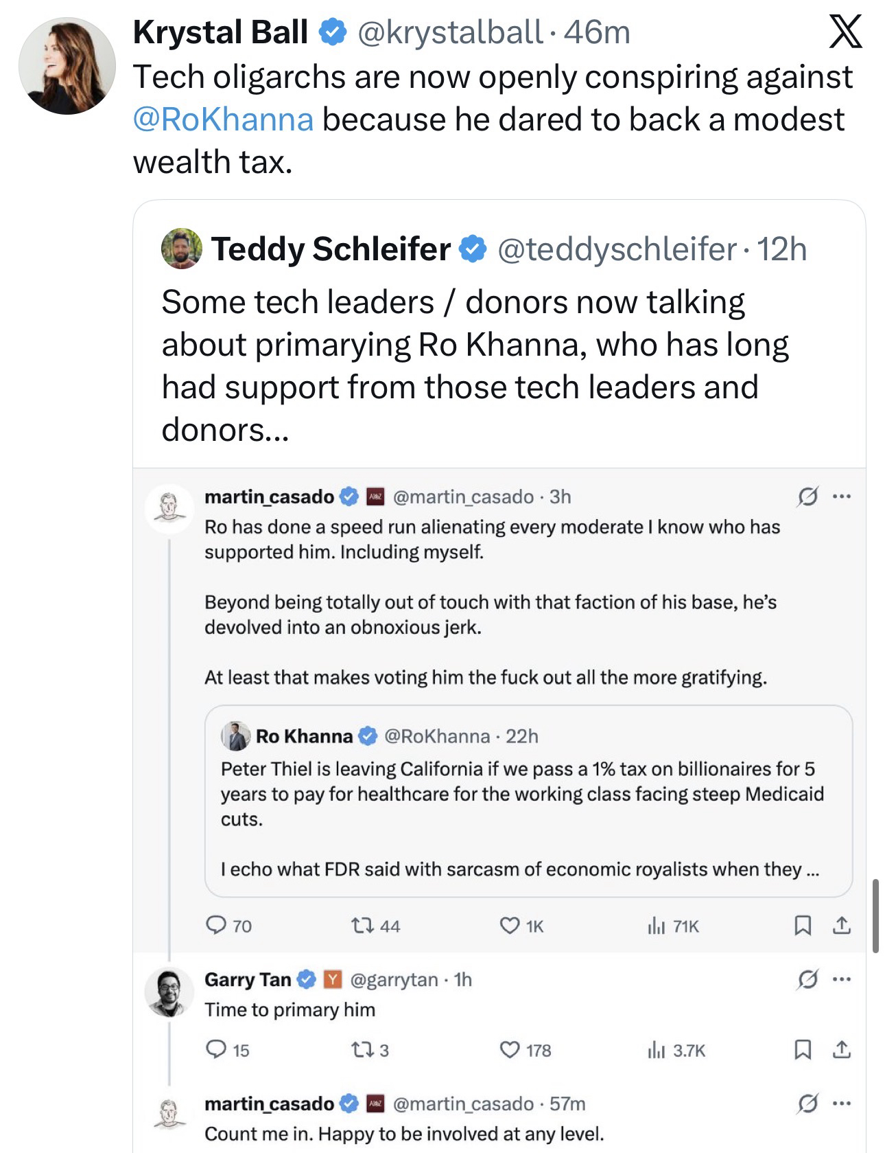Bookmark Garry Tan's post

point(802,1050)
